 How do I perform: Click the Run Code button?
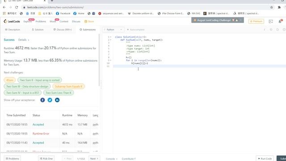tap(265, 159)
